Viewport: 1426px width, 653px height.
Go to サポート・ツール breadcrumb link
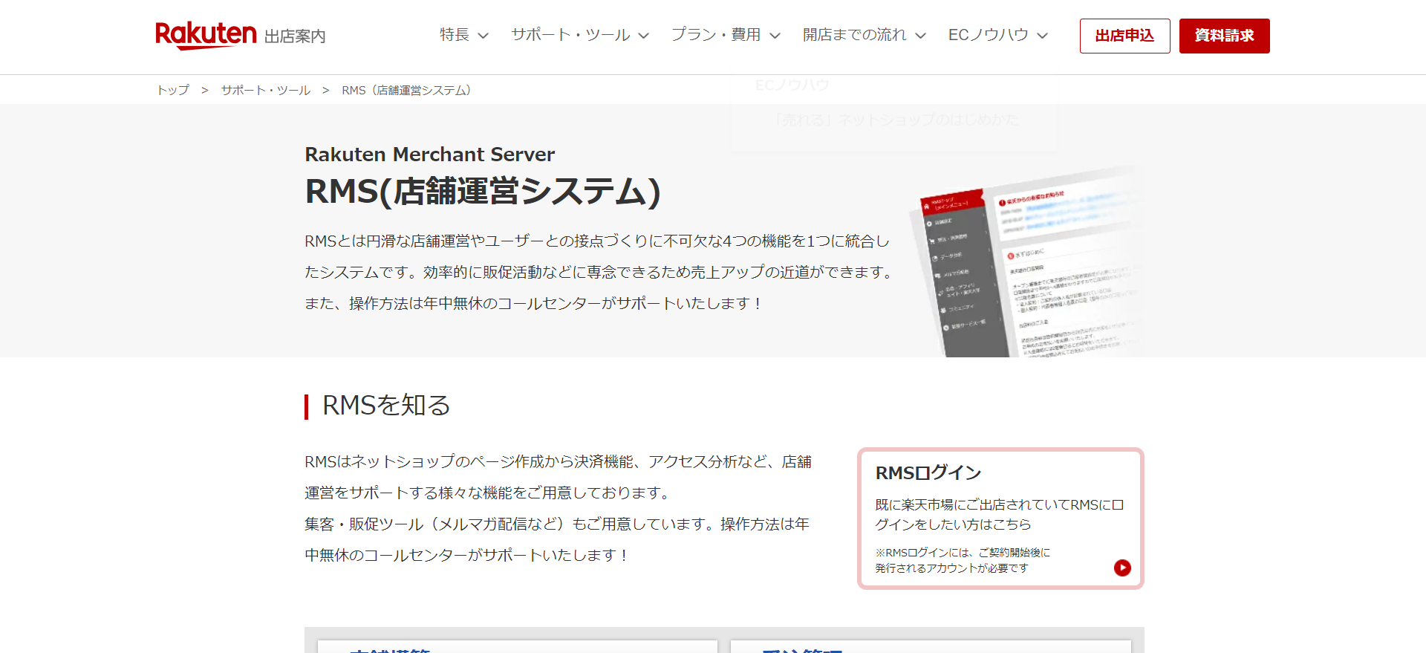click(265, 90)
